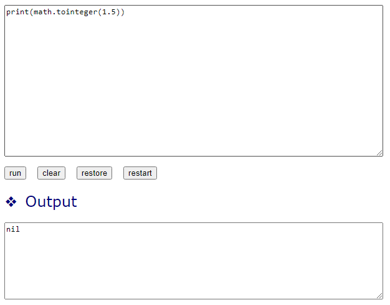
Task: Click the output box resize handle
Action: pos(379,295)
